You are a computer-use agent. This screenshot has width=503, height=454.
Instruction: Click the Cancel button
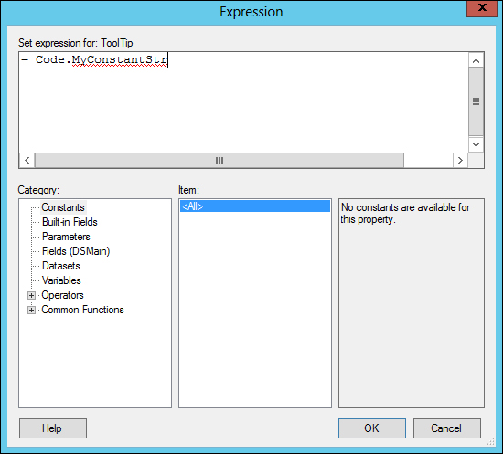point(446,428)
